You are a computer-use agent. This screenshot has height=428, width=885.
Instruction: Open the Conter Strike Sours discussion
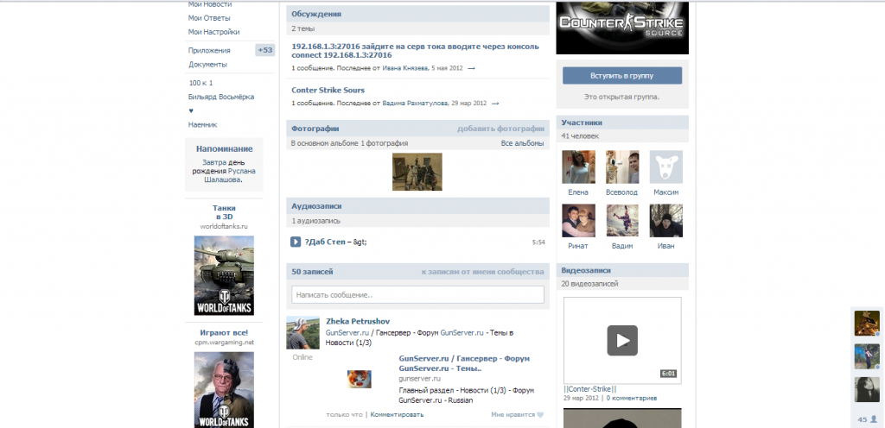tap(328, 90)
